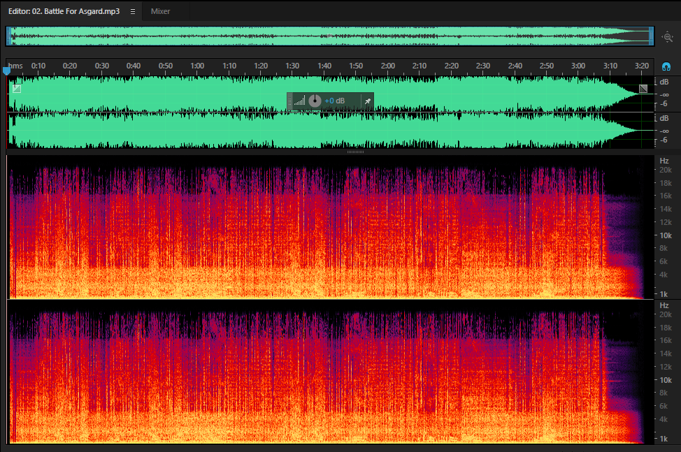Click 3:20 on the time ruler
This screenshot has height=452, width=681.
pos(641,66)
